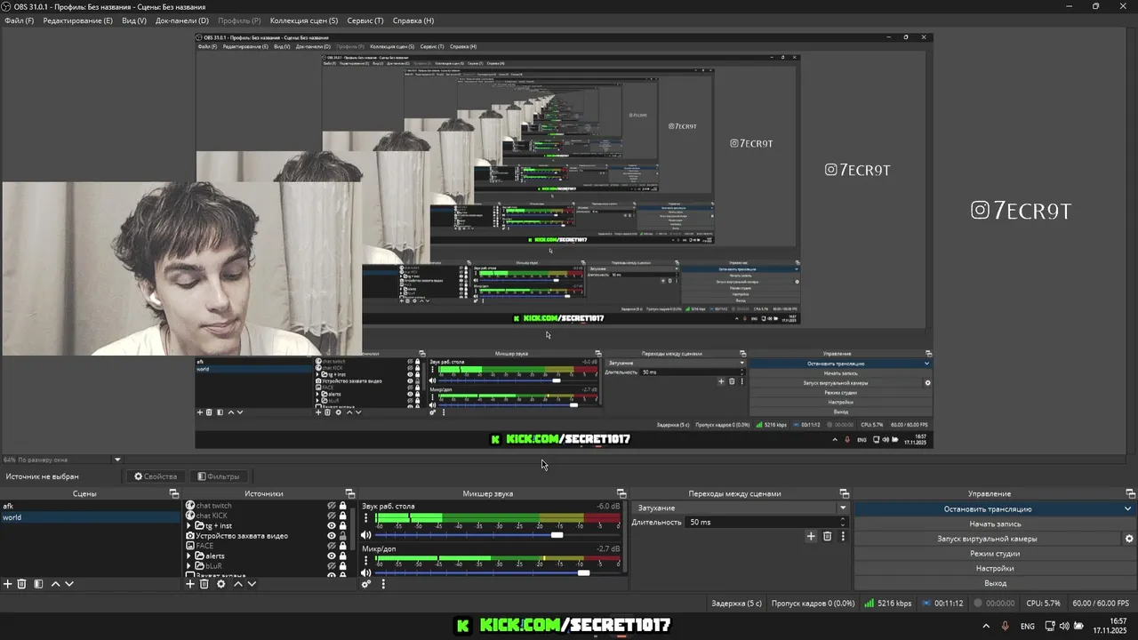
Task: Remove selected scene with trash icon
Action: click(x=22, y=584)
